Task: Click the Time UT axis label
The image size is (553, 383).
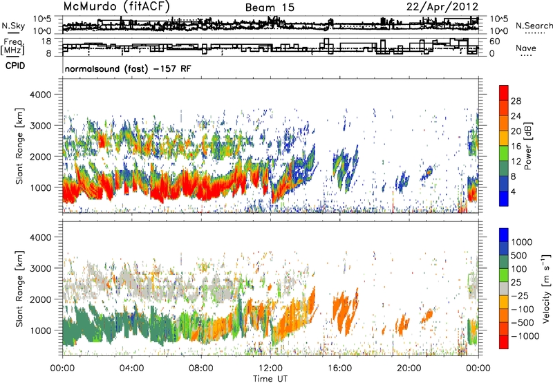Action: point(270,378)
